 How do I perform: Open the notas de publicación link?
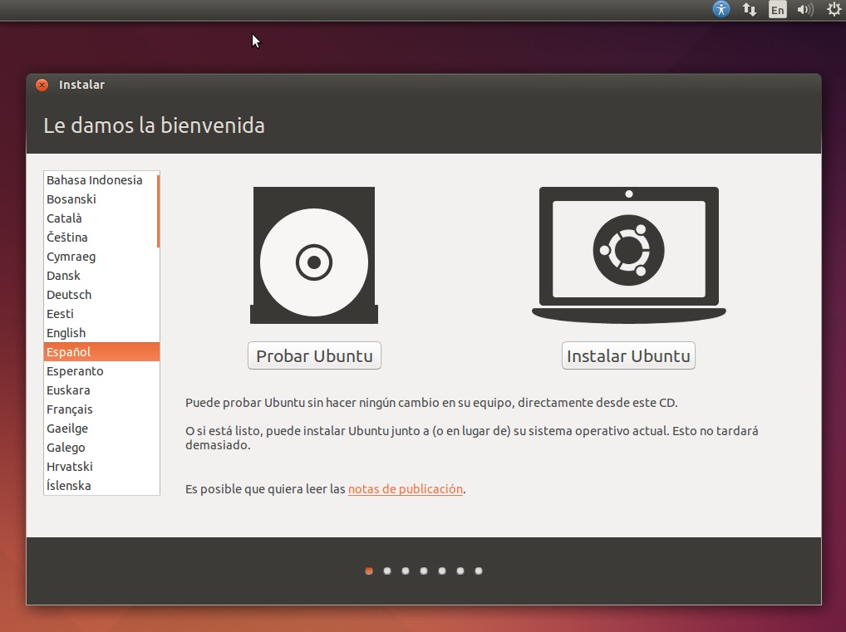(x=406, y=489)
